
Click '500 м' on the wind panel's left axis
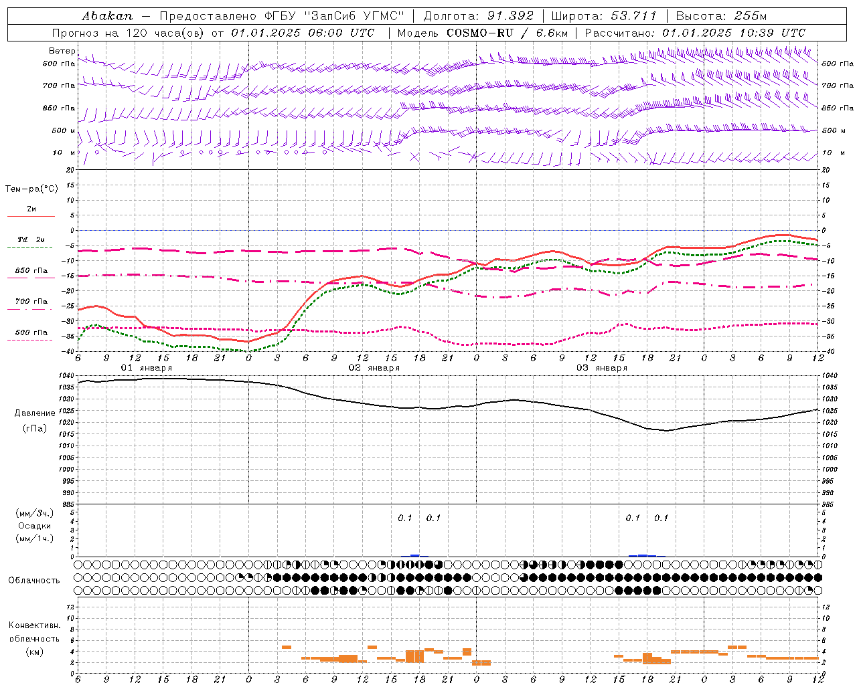[64, 130]
